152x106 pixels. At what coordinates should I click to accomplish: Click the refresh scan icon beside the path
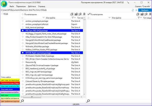click(x=133, y=10)
